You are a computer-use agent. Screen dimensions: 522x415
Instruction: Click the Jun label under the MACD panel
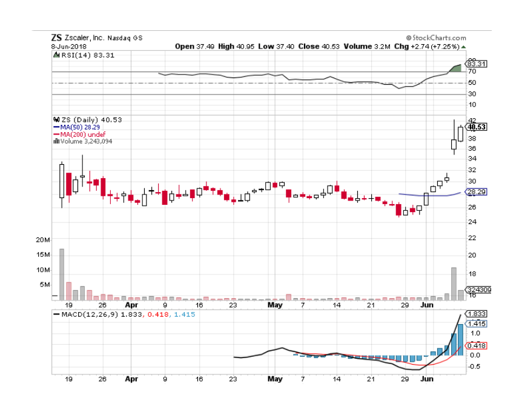coord(427,379)
